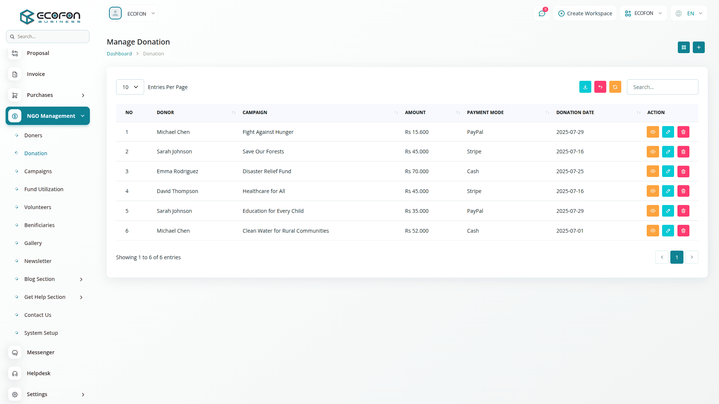View the Clean Water donation details
The height and width of the screenshot is (404, 719).
coord(652,231)
